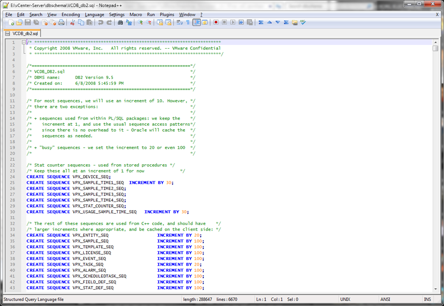Click the Undo arrow icon
The height and width of the screenshot is (306, 444).
tap(101, 23)
